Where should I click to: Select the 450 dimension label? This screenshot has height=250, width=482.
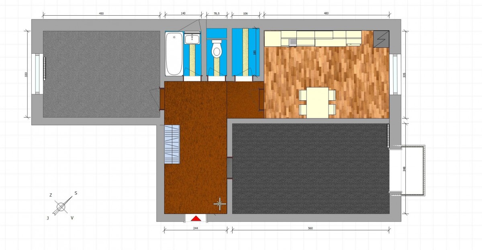(101, 14)
